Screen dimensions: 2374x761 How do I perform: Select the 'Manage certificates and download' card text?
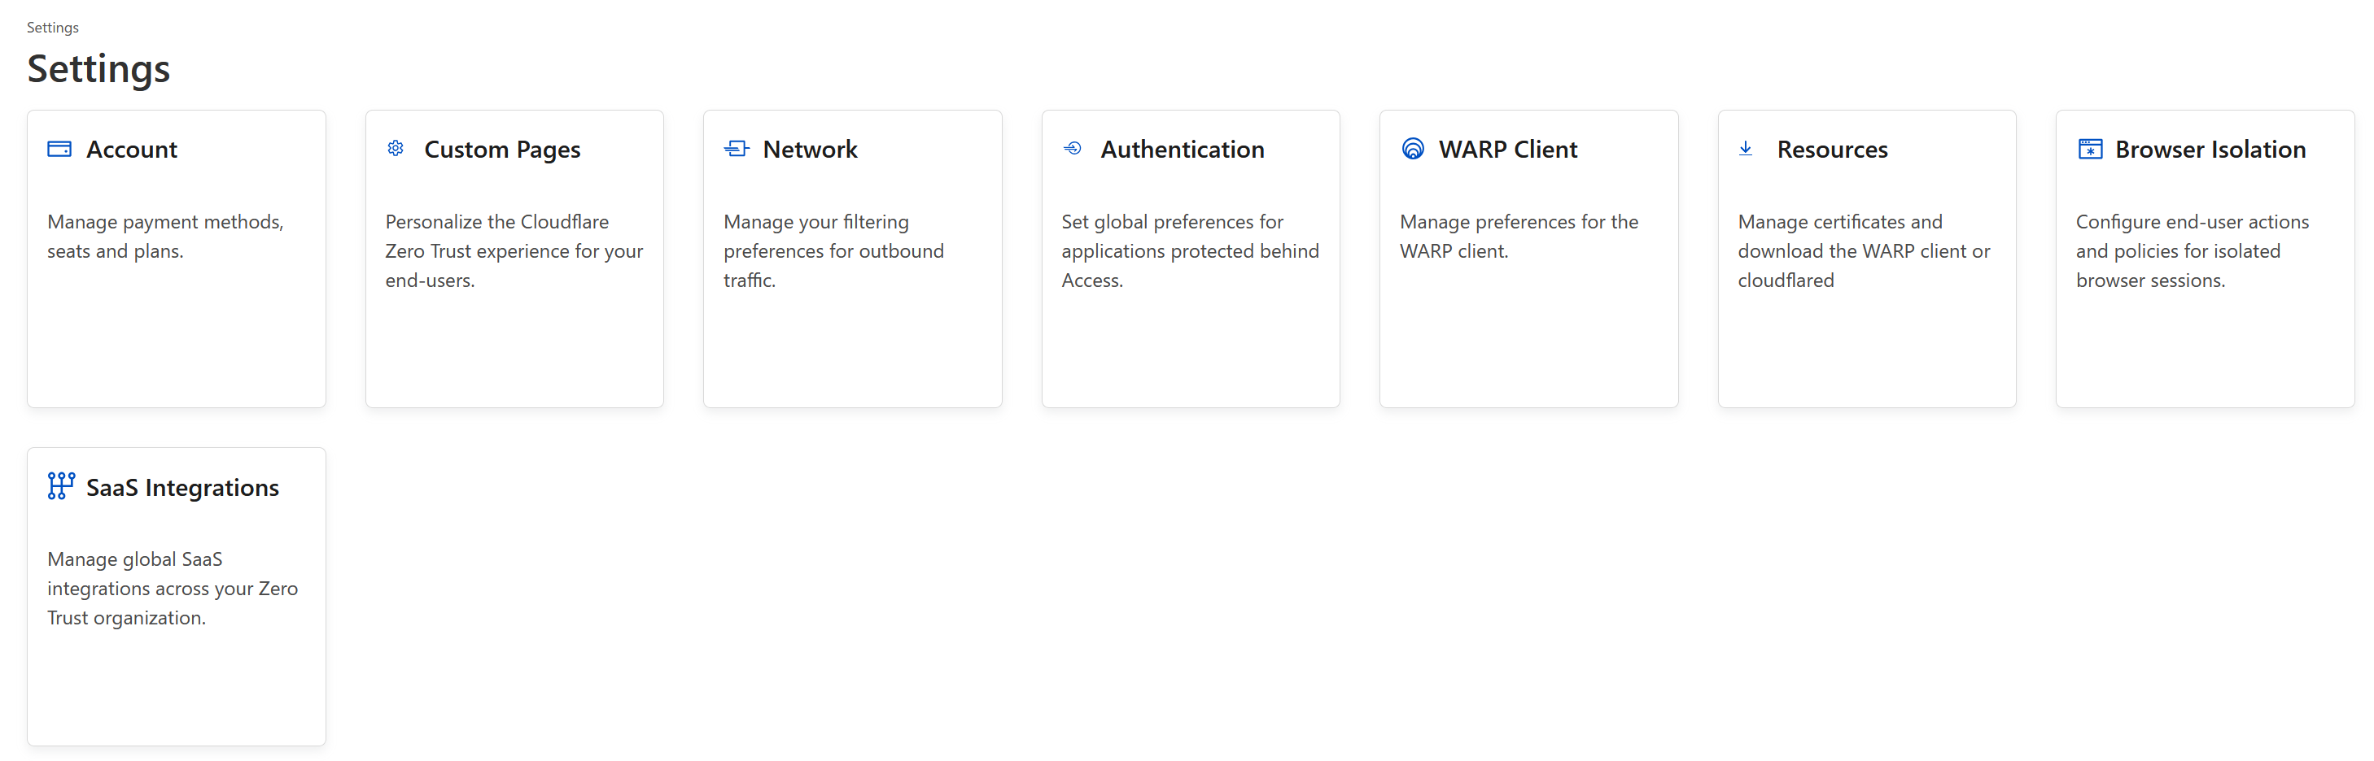1864,251
